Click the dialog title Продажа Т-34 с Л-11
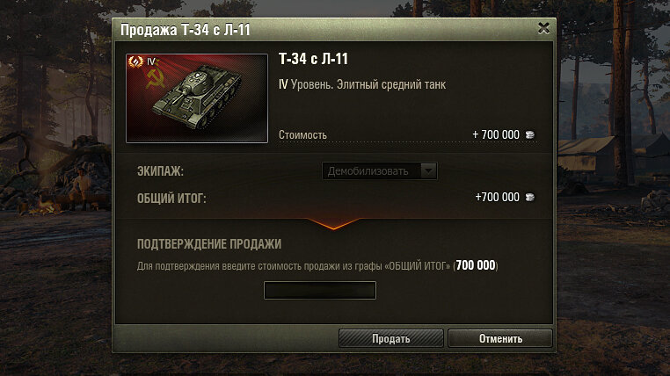Screen dimensions: 670x376 tap(185, 30)
